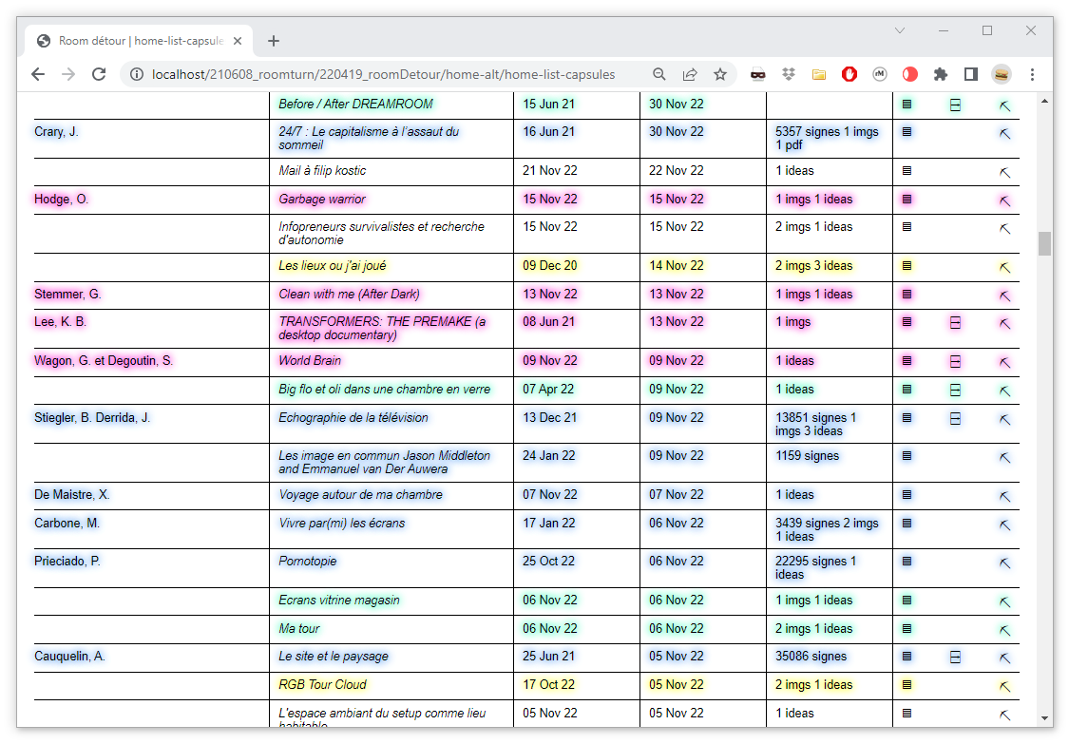Click arrow icon in Les lieux ou j'ai joué row

(x=1004, y=267)
